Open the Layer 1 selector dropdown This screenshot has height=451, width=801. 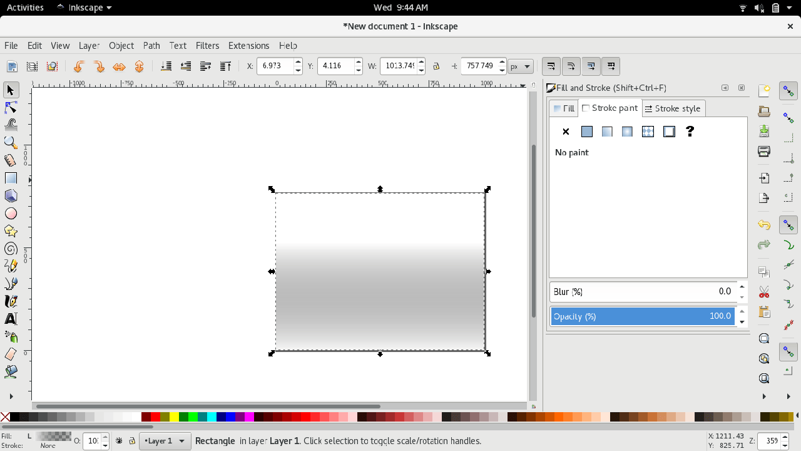[165, 441]
